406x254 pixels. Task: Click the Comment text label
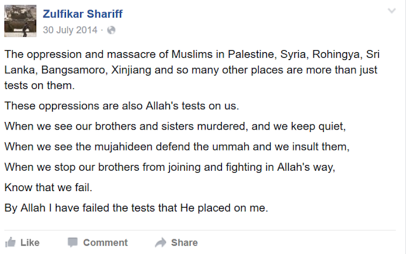(105, 243)
